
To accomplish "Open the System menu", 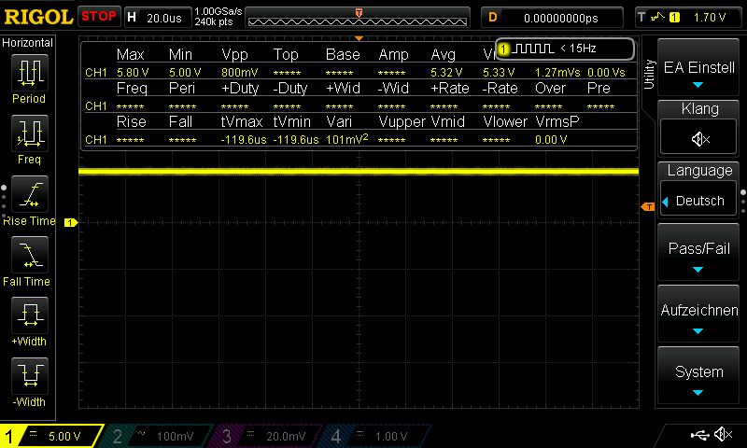I will point(699,378).
